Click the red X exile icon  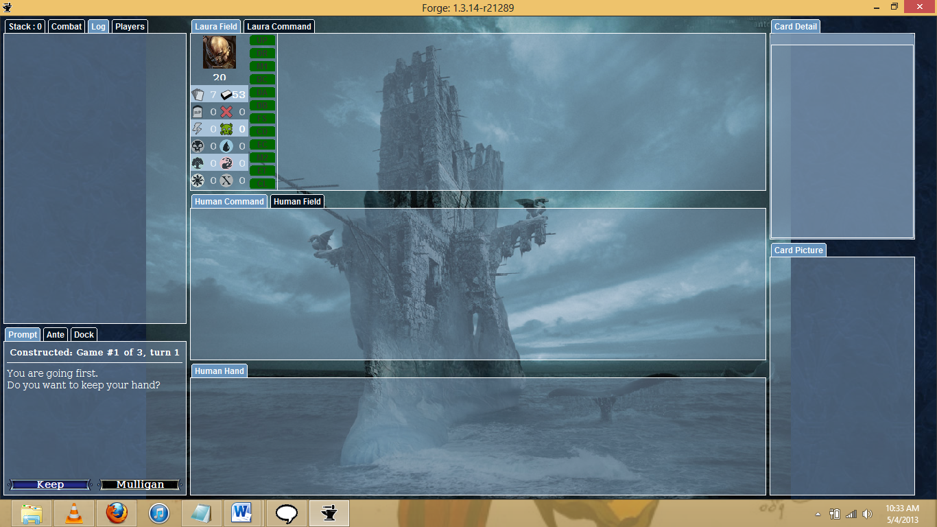coord(227,112)
